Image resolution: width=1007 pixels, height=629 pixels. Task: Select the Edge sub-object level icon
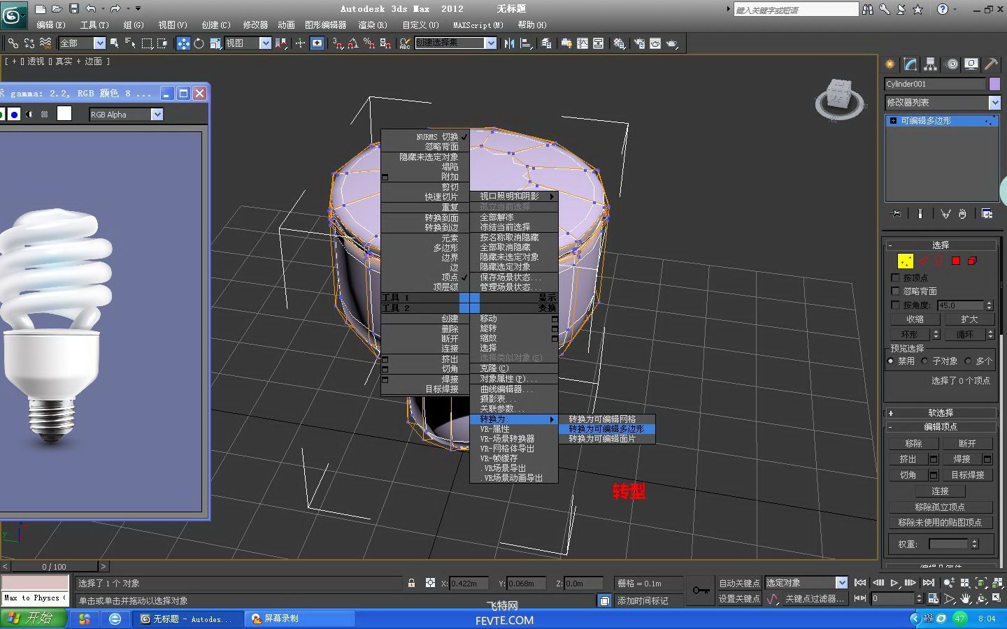tap(923, 261)
